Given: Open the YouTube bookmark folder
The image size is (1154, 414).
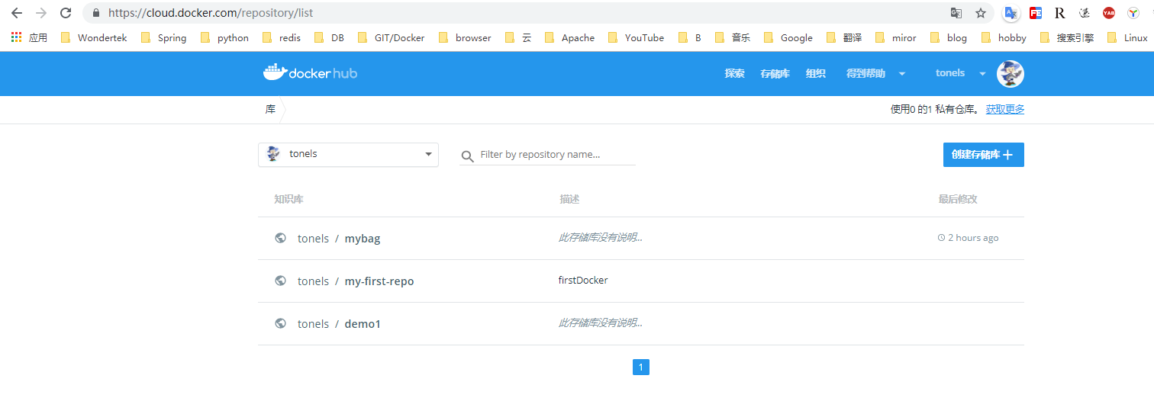Looking at the screenshot, I should point(636,37).
